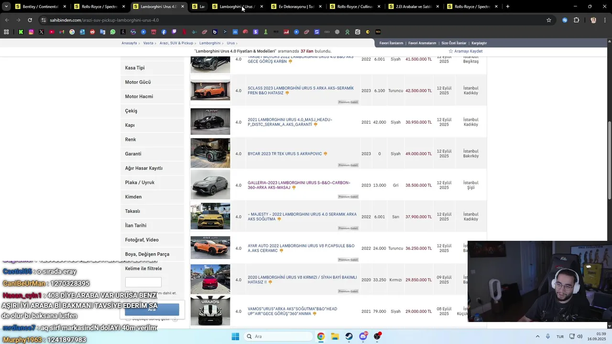
Task: Expand the Garanti filter
Action: (152, 154)
